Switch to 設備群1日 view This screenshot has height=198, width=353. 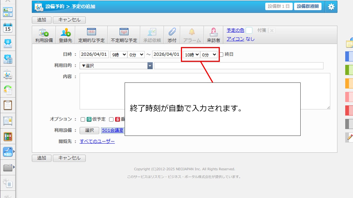pyautogui.click(x=279, y=7)
